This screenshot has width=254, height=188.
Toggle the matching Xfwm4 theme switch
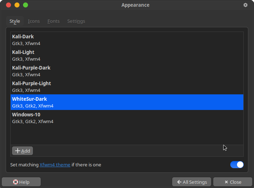pos(237,165)
